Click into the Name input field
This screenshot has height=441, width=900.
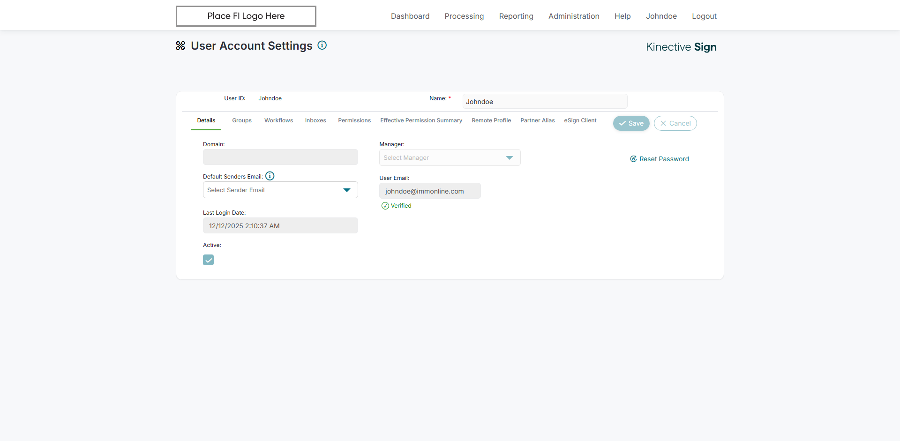(545, 102)
